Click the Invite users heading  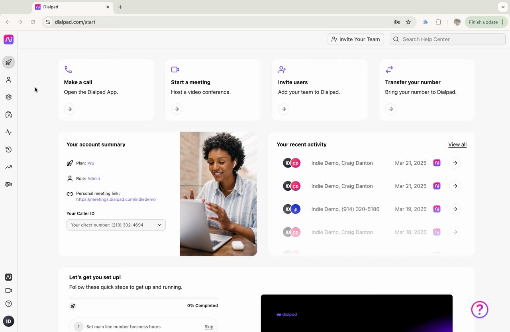tap(293, 82)
